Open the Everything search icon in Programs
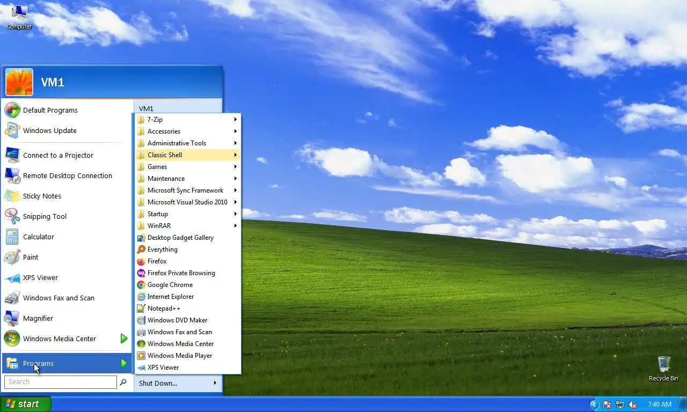687x412 pixels. point(141,249)
